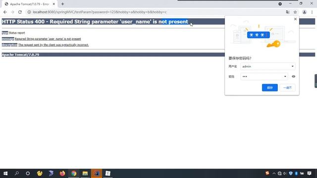Bookmark this page with the star

[295, 12]
